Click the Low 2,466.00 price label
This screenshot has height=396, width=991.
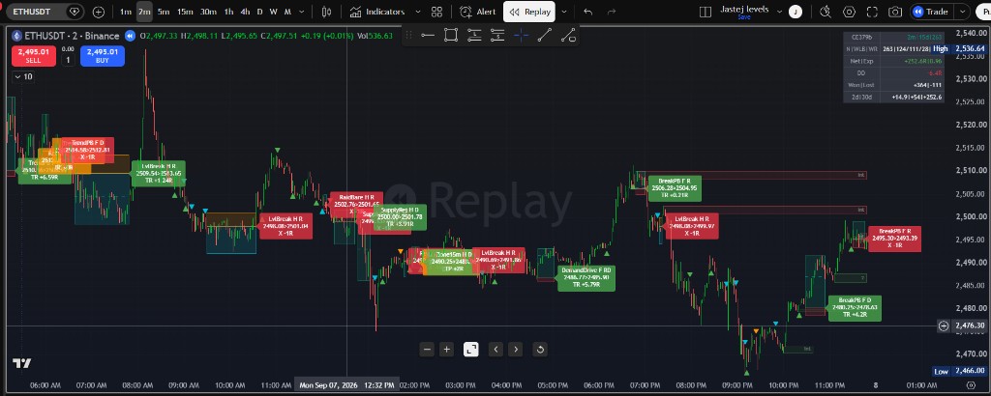(959, 372)
